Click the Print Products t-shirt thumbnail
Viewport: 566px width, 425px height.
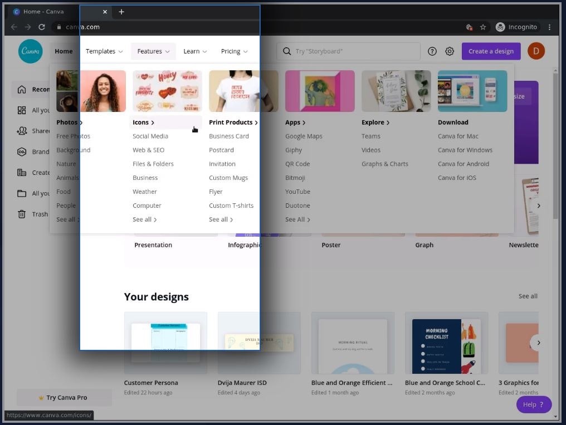243,91
